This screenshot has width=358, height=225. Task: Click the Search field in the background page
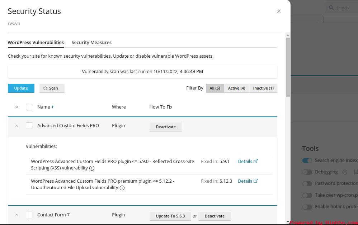[x=342, y=8]
